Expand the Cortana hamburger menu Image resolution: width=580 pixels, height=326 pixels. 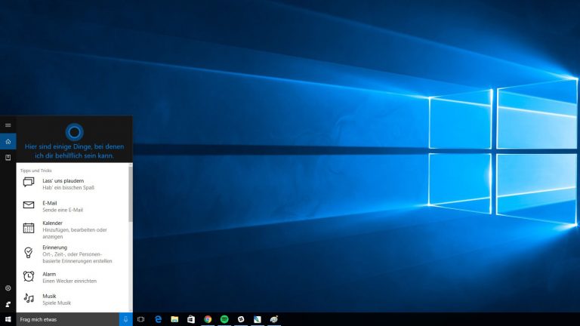point(8,125)
